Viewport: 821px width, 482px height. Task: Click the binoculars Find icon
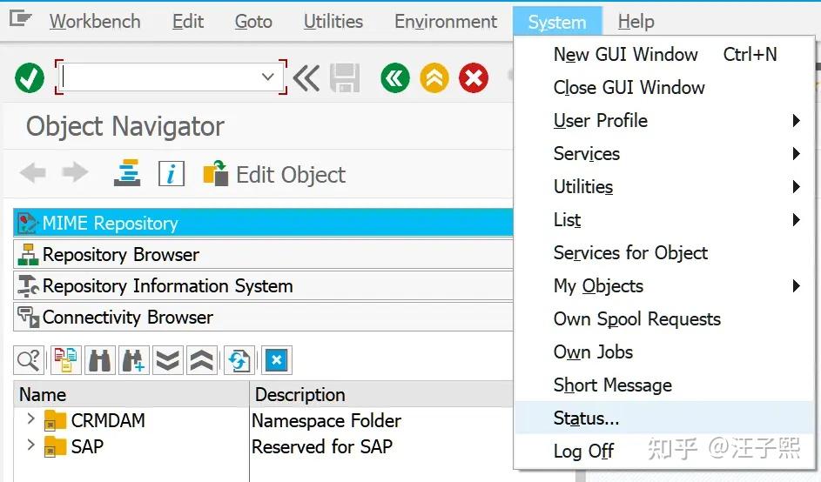tap(99, 360)
